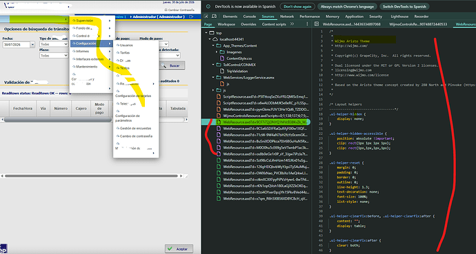Viewport: 476px width, 254px height.
Task: Open the Plaza dropdown
Action: coord(54,56)
